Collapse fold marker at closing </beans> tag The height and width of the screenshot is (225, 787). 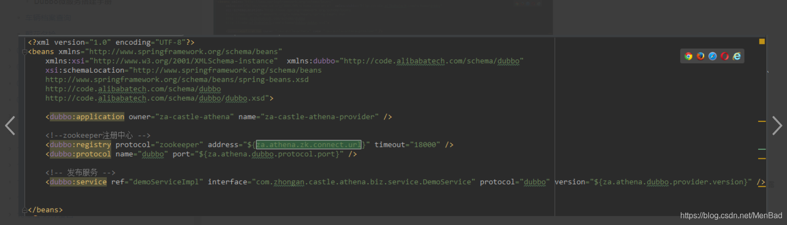point(24,210)
